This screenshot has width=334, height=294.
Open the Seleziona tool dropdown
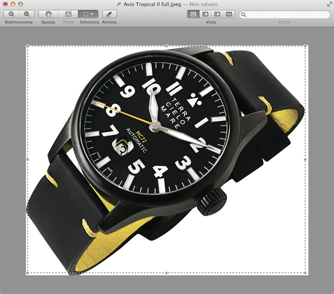click(x=88, y=14)
